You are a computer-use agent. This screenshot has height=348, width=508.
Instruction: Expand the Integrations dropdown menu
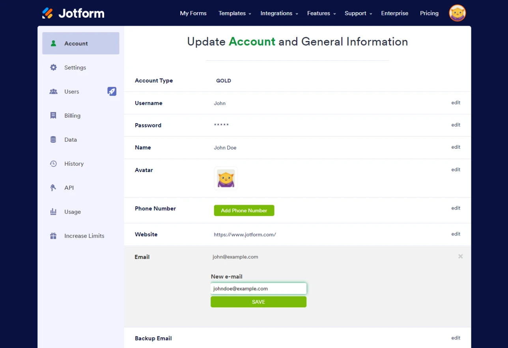tap(279, 13)
